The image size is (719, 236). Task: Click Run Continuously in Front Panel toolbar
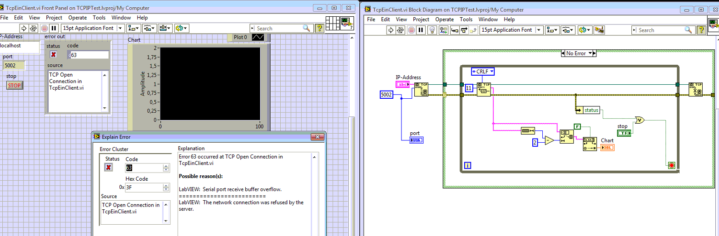pyautogui.click(x=33, y=28)
